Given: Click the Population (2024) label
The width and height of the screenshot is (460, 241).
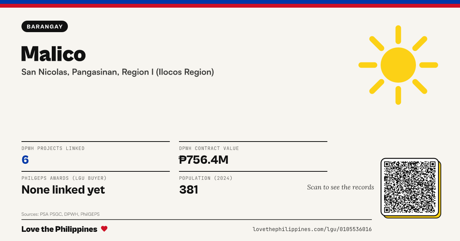Looking at the screenshot, I should (x=206, y=178).
